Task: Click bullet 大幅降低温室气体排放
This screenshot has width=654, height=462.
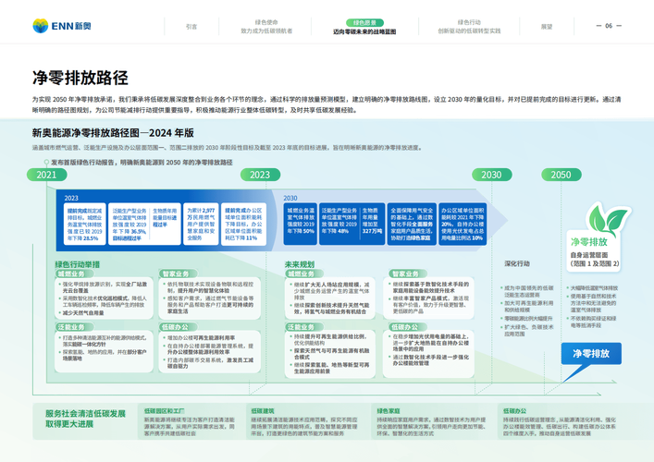Action: pyautogui.click(x=594, y=288)
